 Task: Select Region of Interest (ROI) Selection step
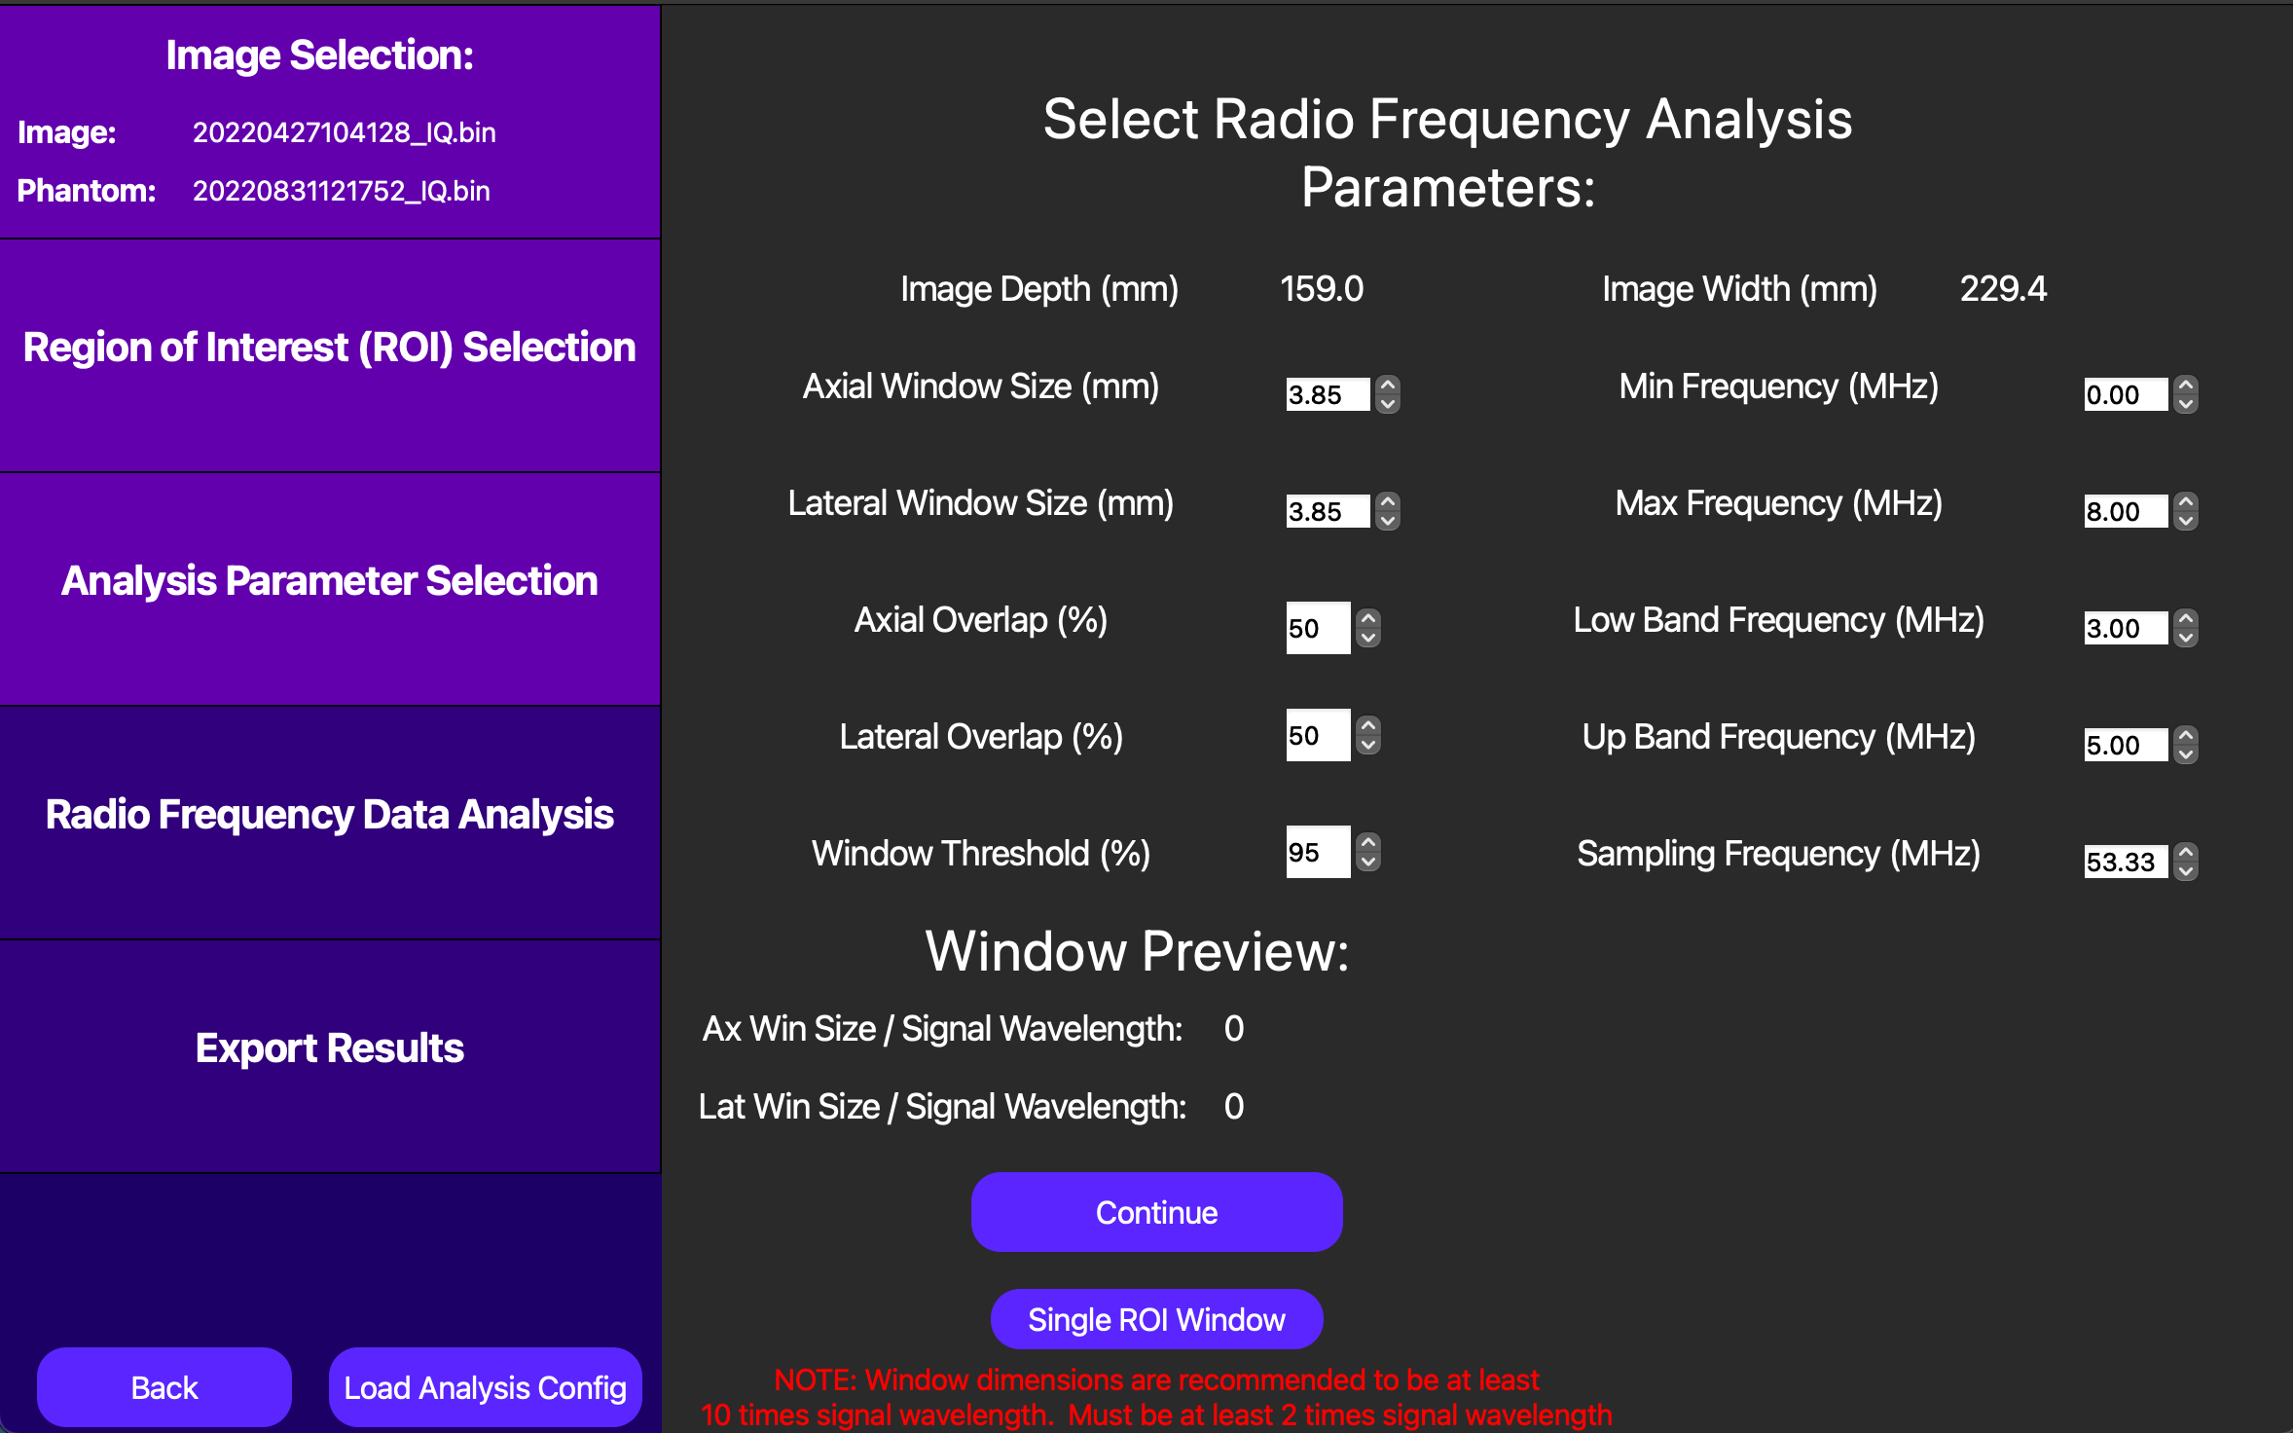330,355
